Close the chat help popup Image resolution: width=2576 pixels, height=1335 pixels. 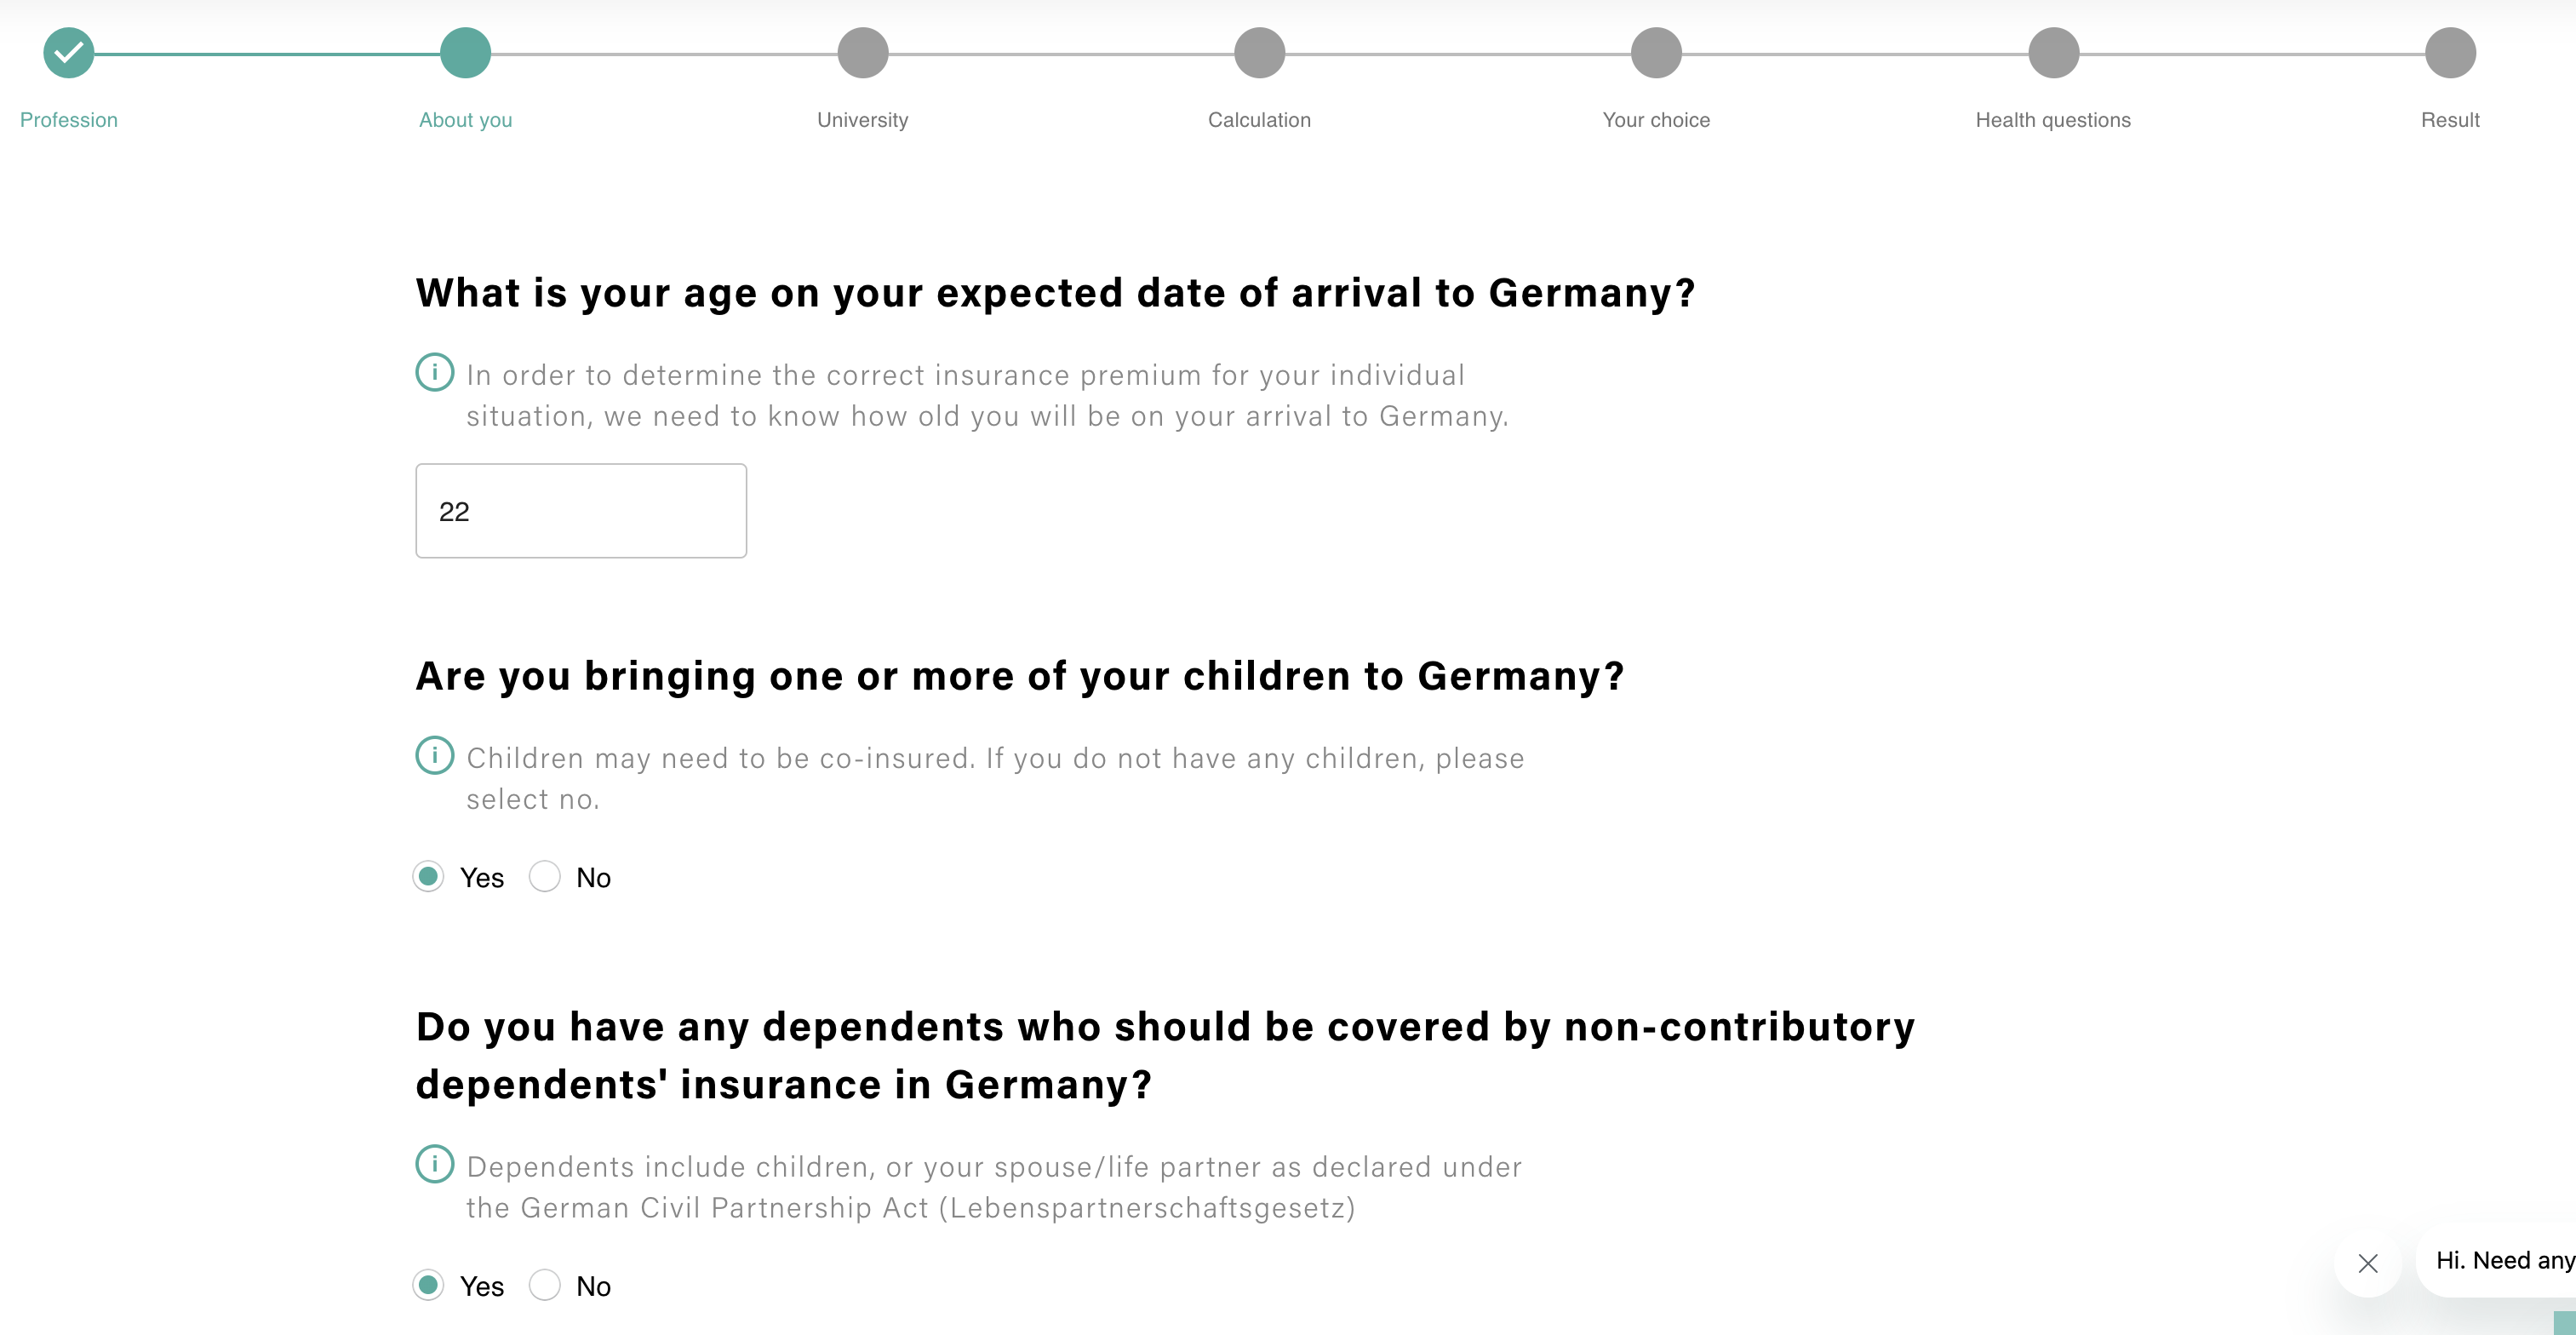tap(2367, 1263)
